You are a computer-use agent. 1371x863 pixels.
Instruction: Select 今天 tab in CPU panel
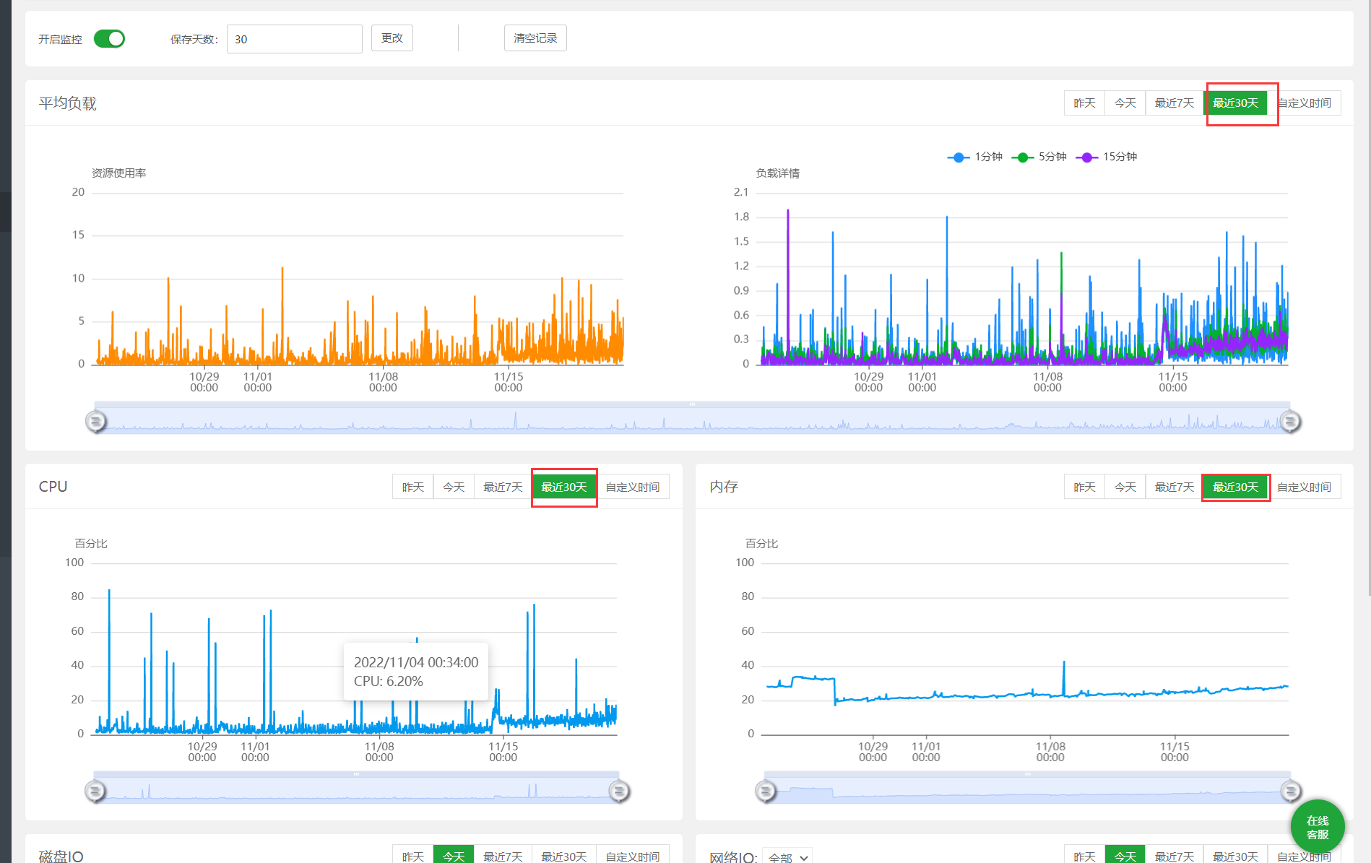click(454, 487)
